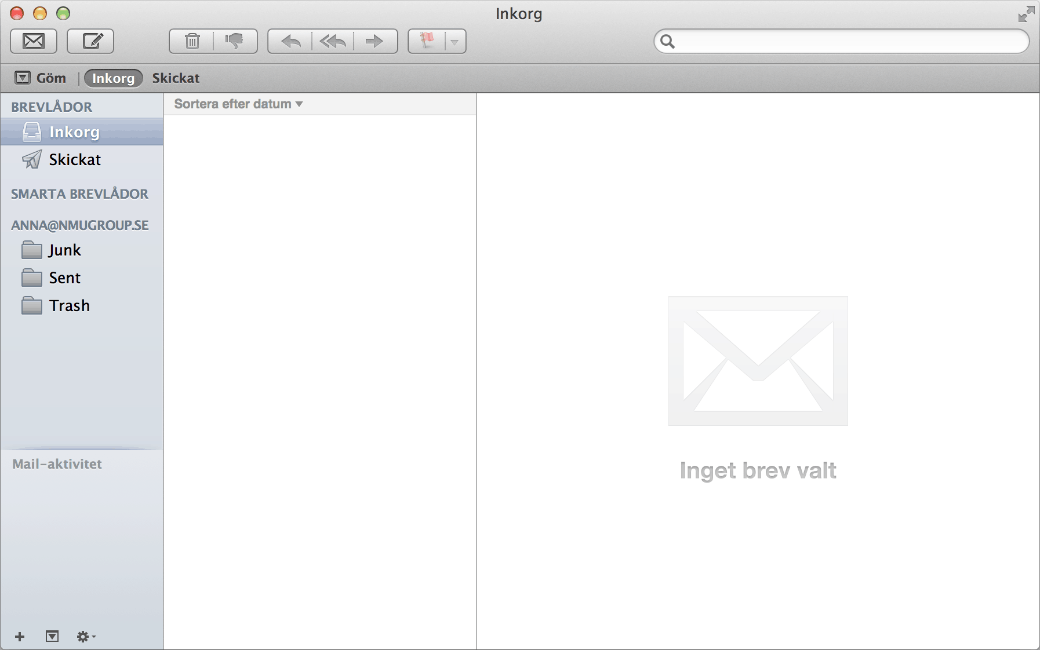This screenshot has height=650, width=1040.
Task: Click the BREVLÅDOR section header
Action: tap(52, 107)
